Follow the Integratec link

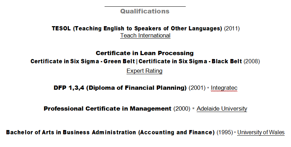(224, 88)
